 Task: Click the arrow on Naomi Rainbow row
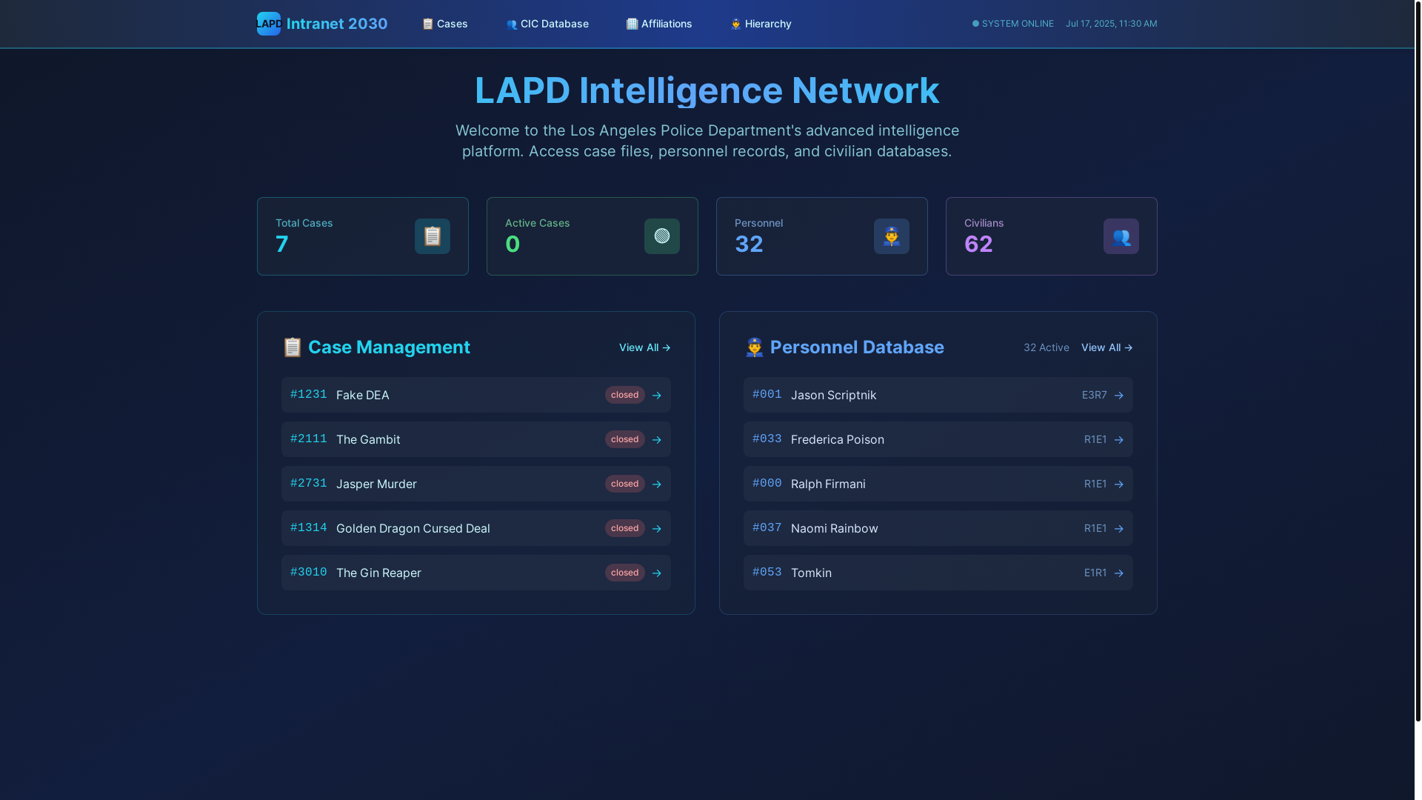1119,529
